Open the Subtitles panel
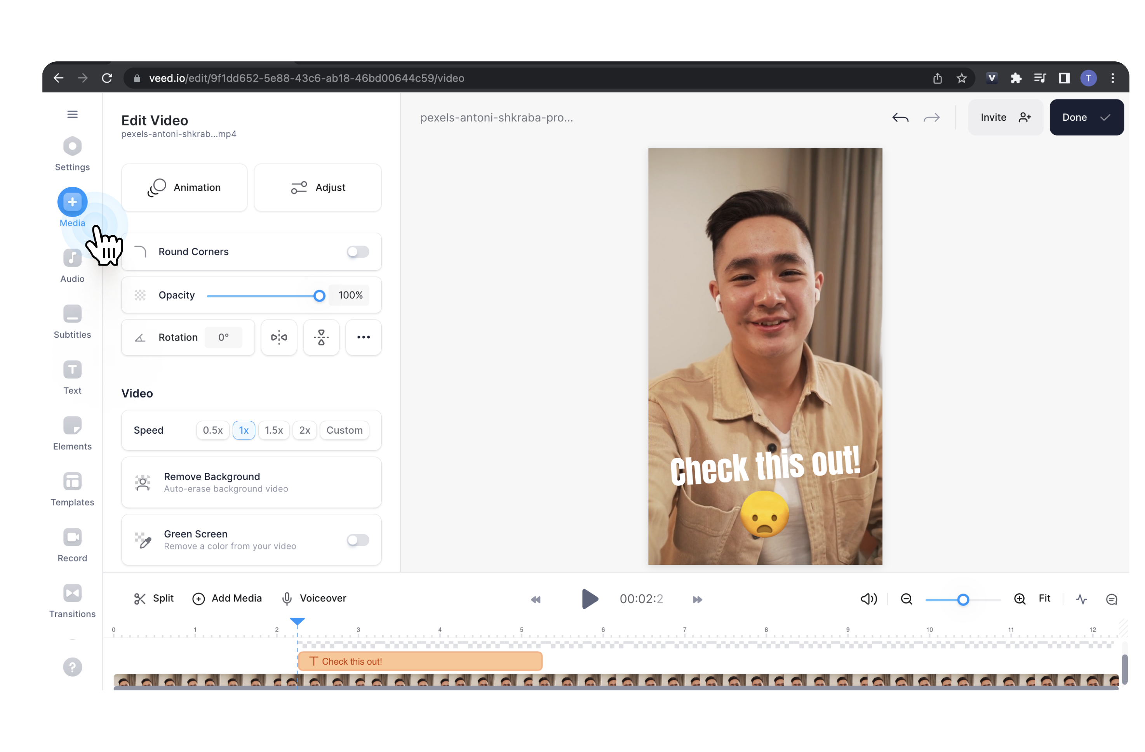 coord(72,322)
